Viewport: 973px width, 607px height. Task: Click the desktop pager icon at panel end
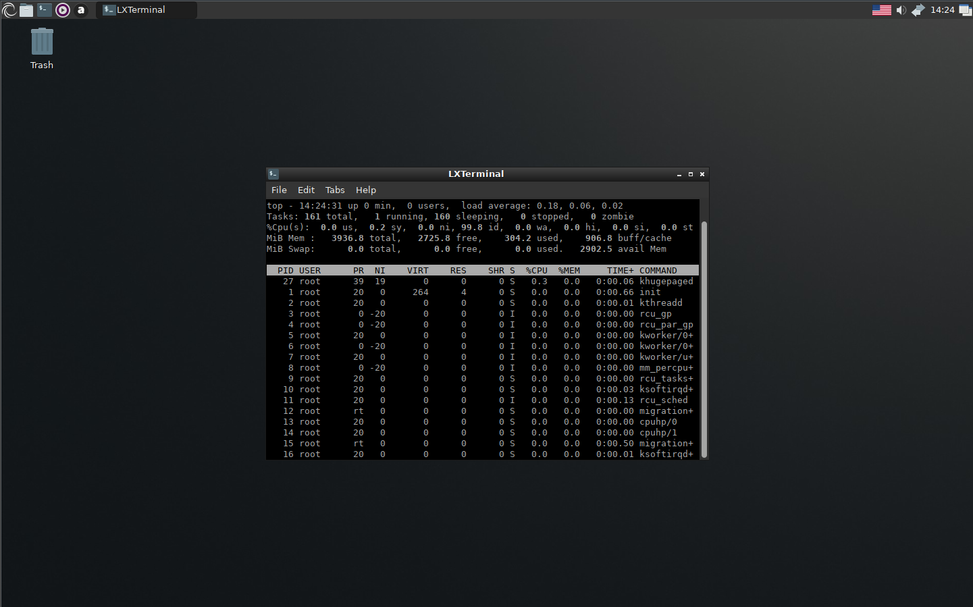click(965, 9)
